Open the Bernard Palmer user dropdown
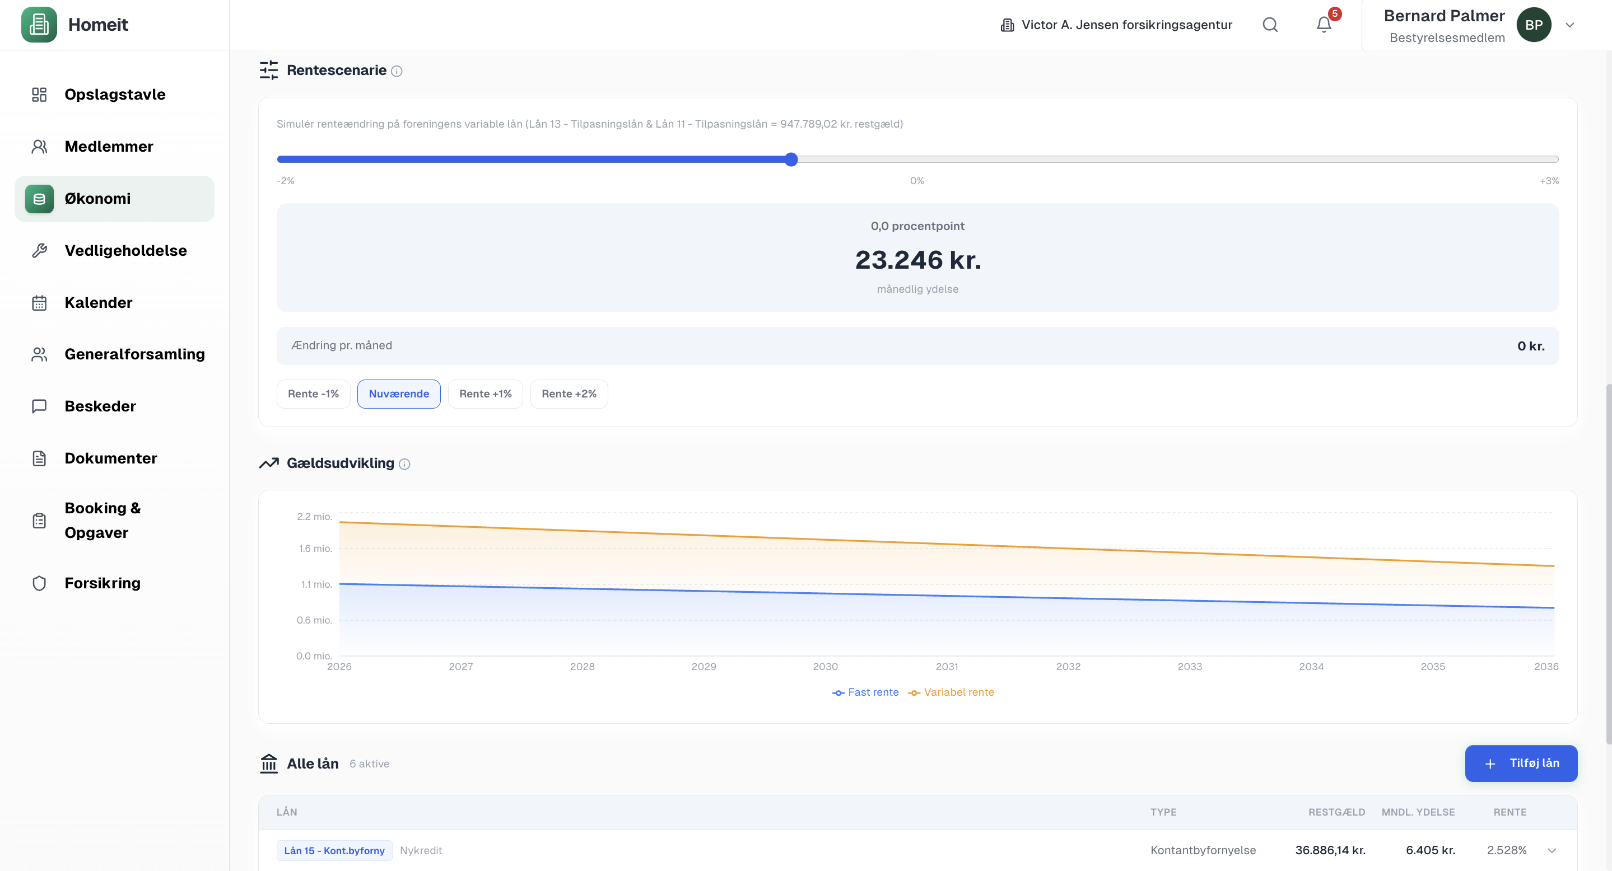Image resolution: width=1612 pixels, height=871 pixels. tap(1569, 25)
